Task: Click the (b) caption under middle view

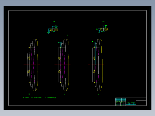Action: click(64, 94)
